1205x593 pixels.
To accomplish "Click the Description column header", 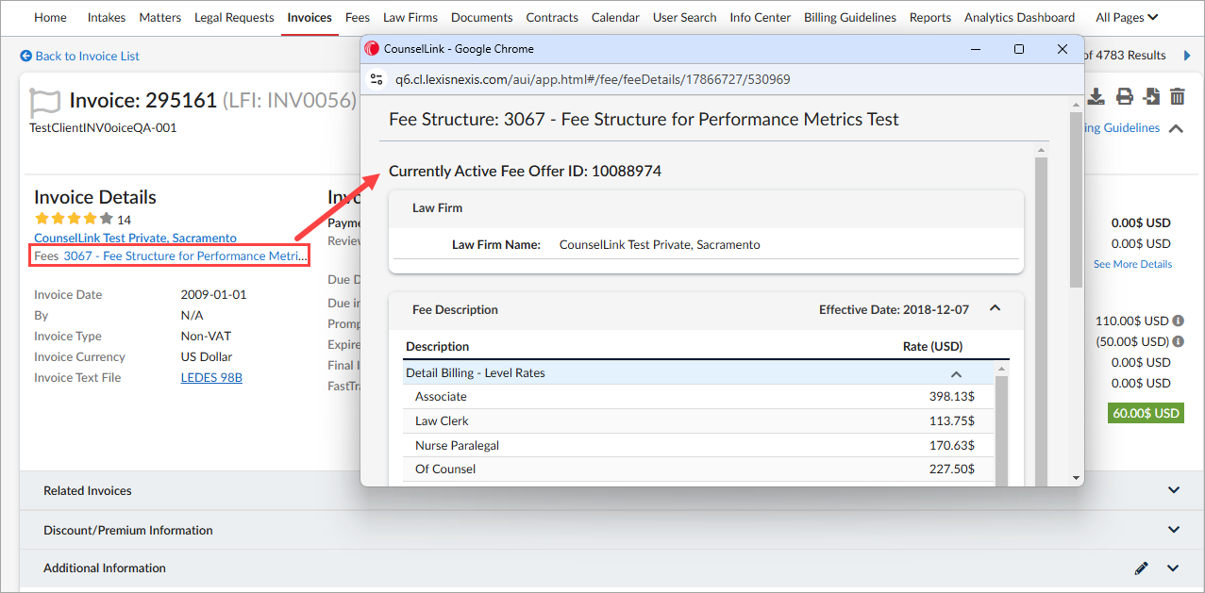I will pyautogui.click(x=437, y=346).
